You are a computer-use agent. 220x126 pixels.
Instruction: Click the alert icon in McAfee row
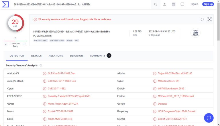[155, 119]
